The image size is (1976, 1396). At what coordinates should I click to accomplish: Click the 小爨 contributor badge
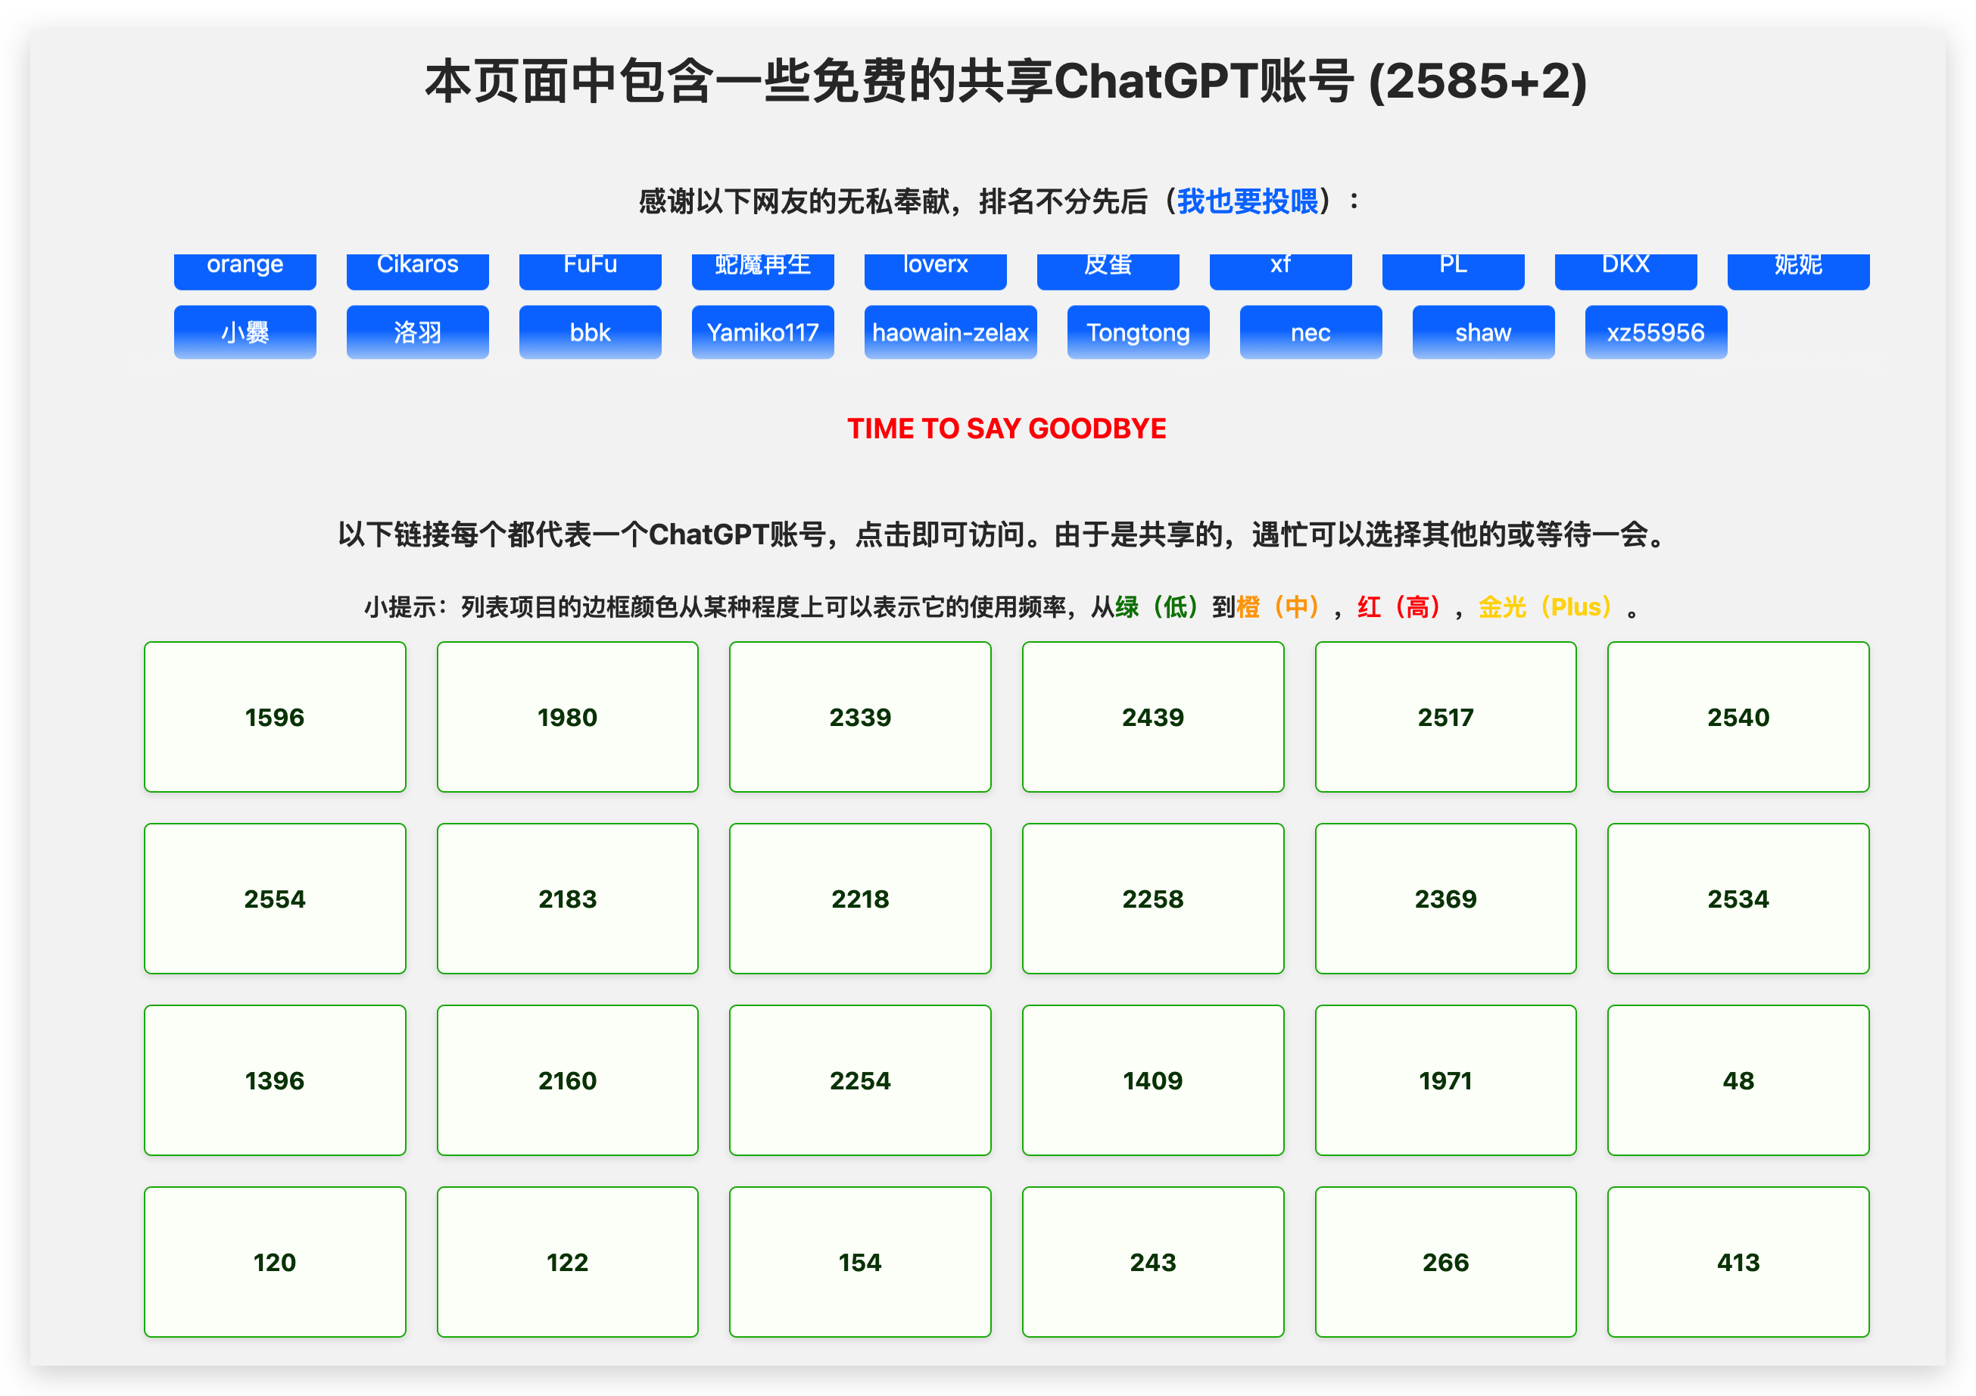pos(245,332)
